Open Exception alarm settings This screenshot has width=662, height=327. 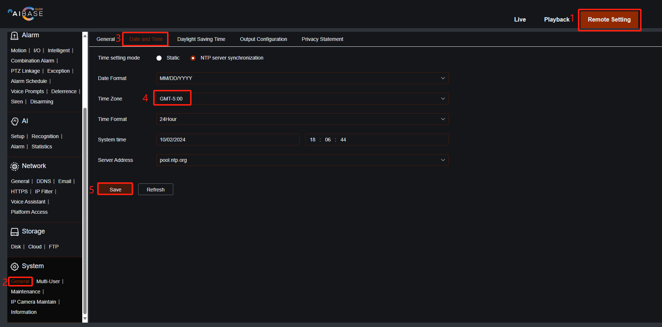click(x=58, y=71)
